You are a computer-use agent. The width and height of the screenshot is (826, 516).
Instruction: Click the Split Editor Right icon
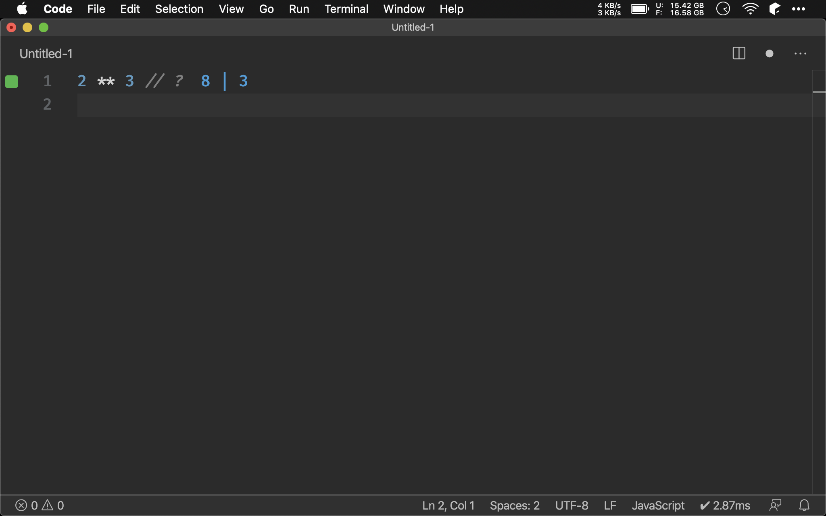click(738, 53)
